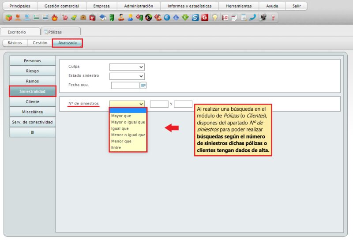Click the brown briefcase toolbar icon
Screen dimensions: 353x247
[83, 18]
